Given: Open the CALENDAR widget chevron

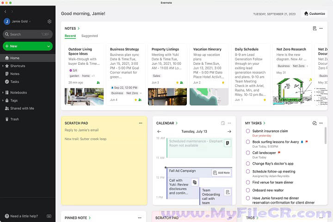Looking at the screenshot, I should point(177,123).
